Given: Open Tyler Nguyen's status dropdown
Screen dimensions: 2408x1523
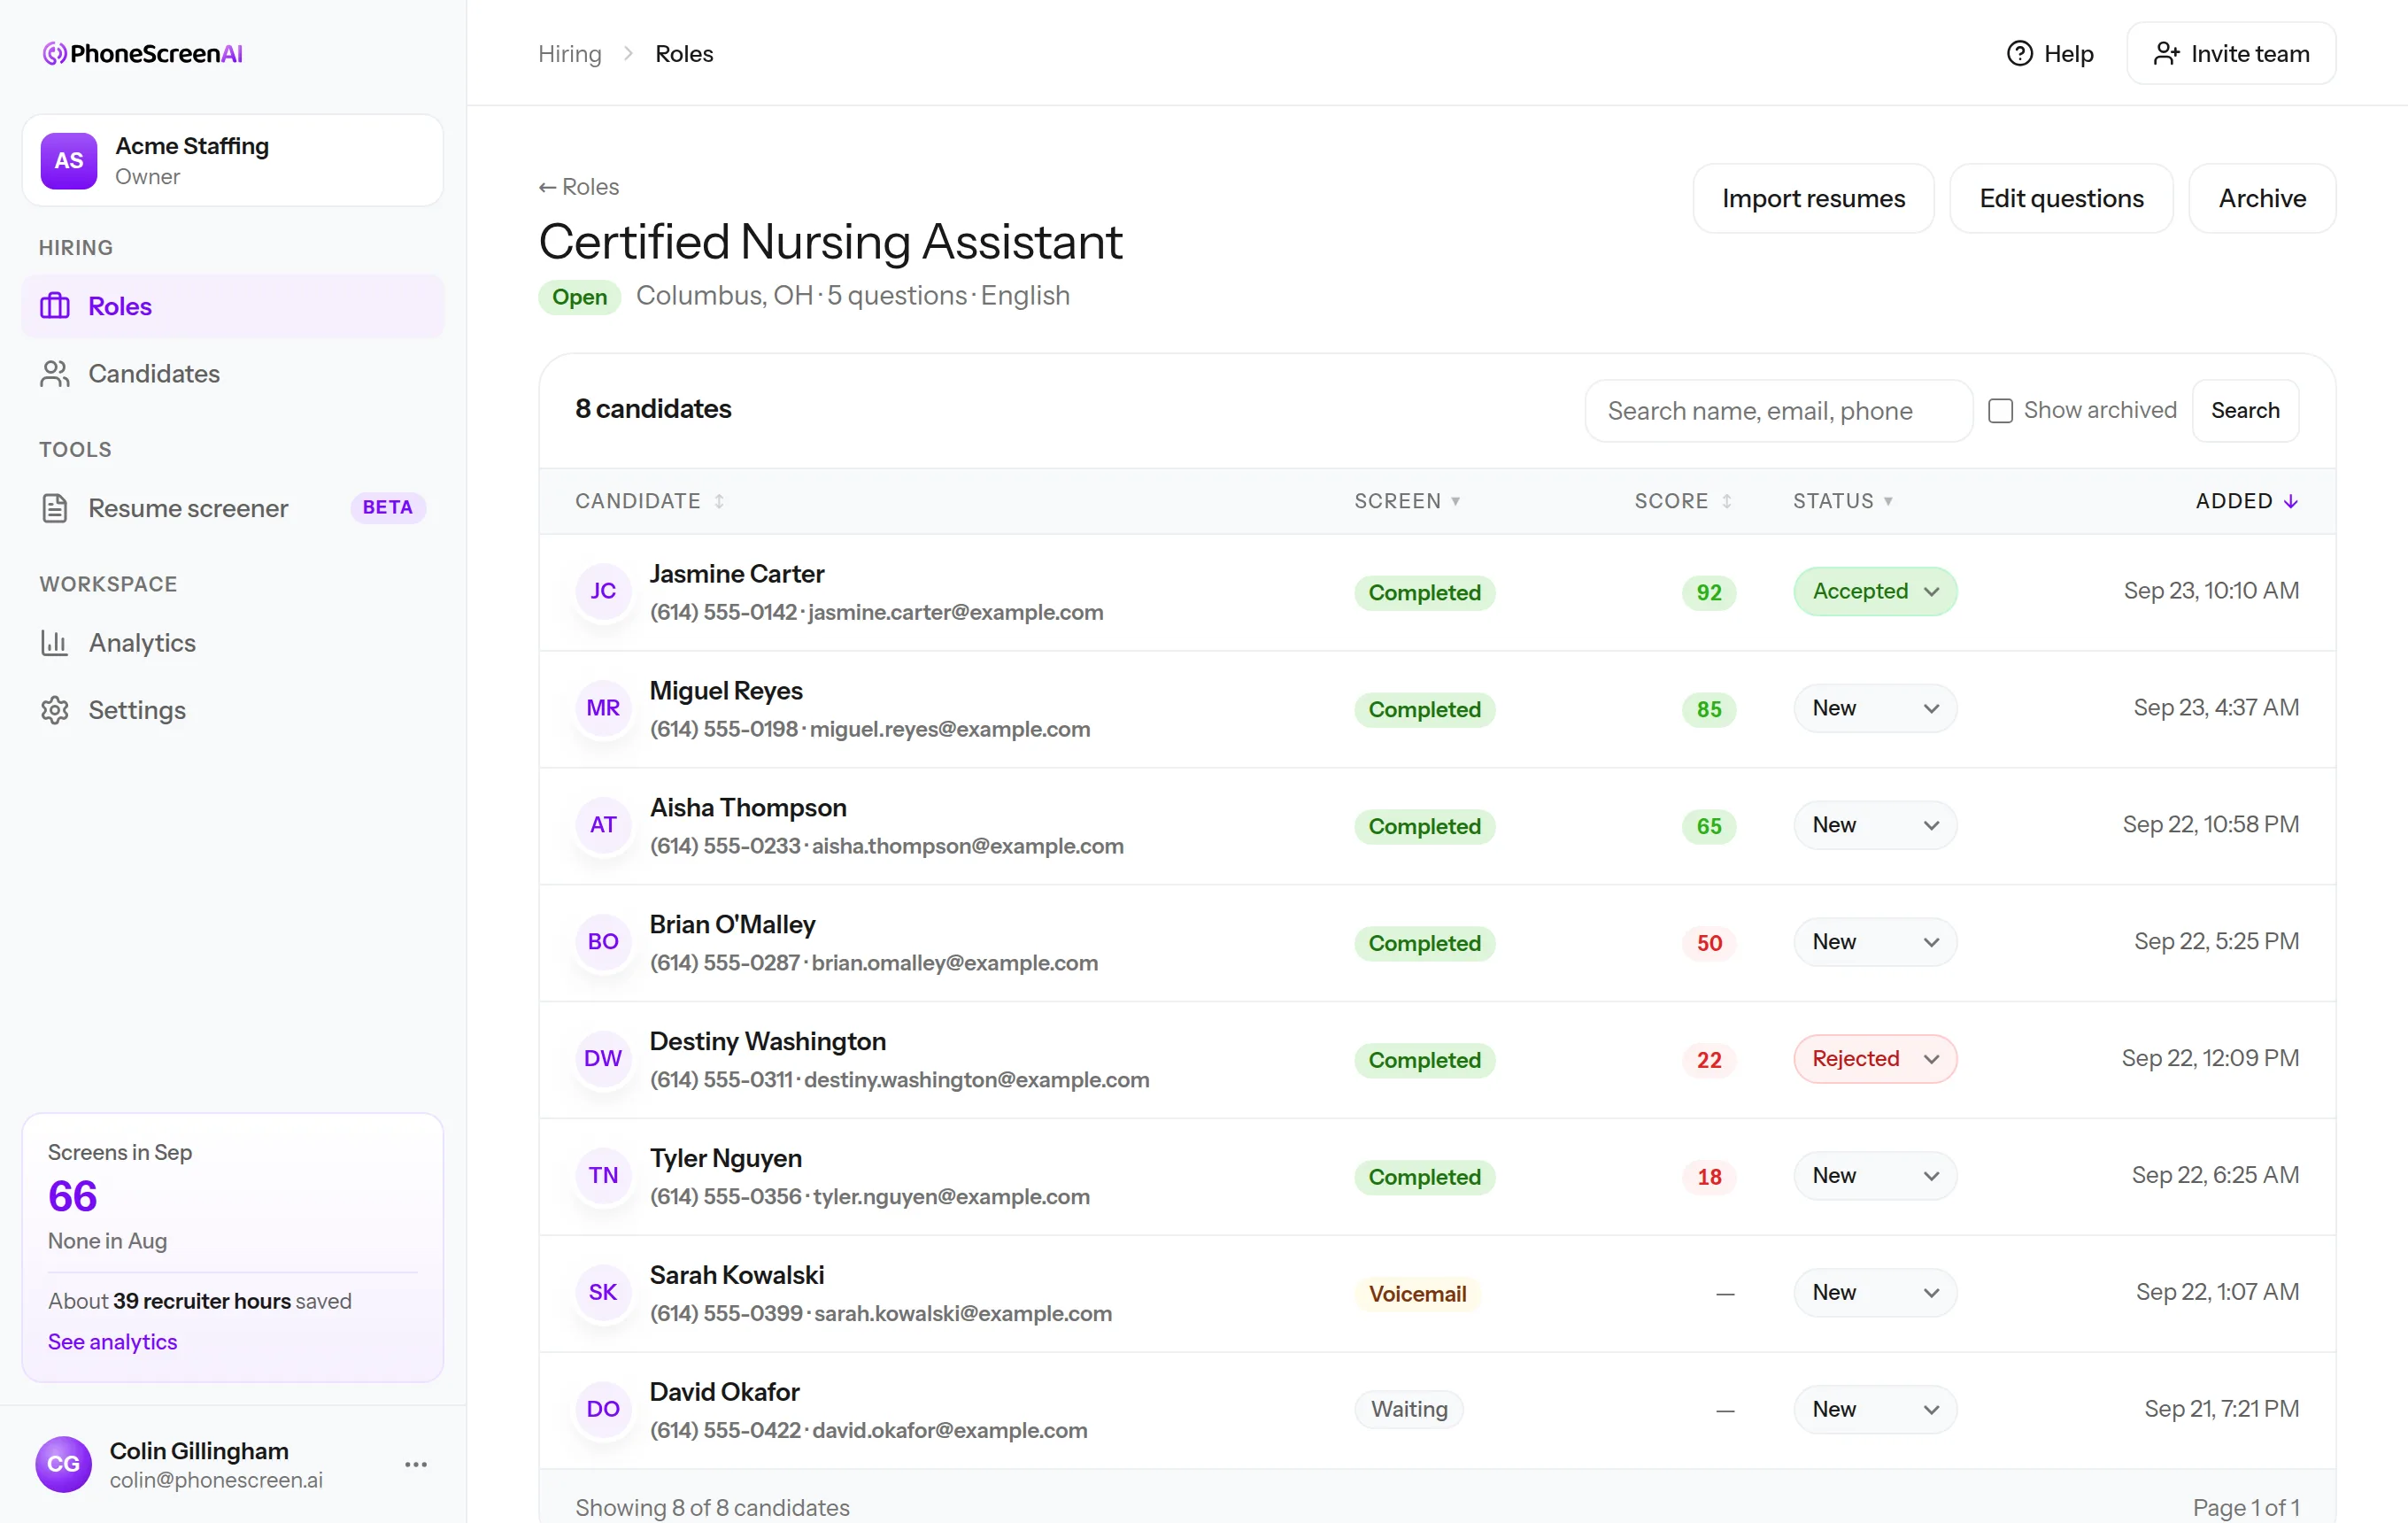Looking at the screenshot, I should click(1875, 1176).
